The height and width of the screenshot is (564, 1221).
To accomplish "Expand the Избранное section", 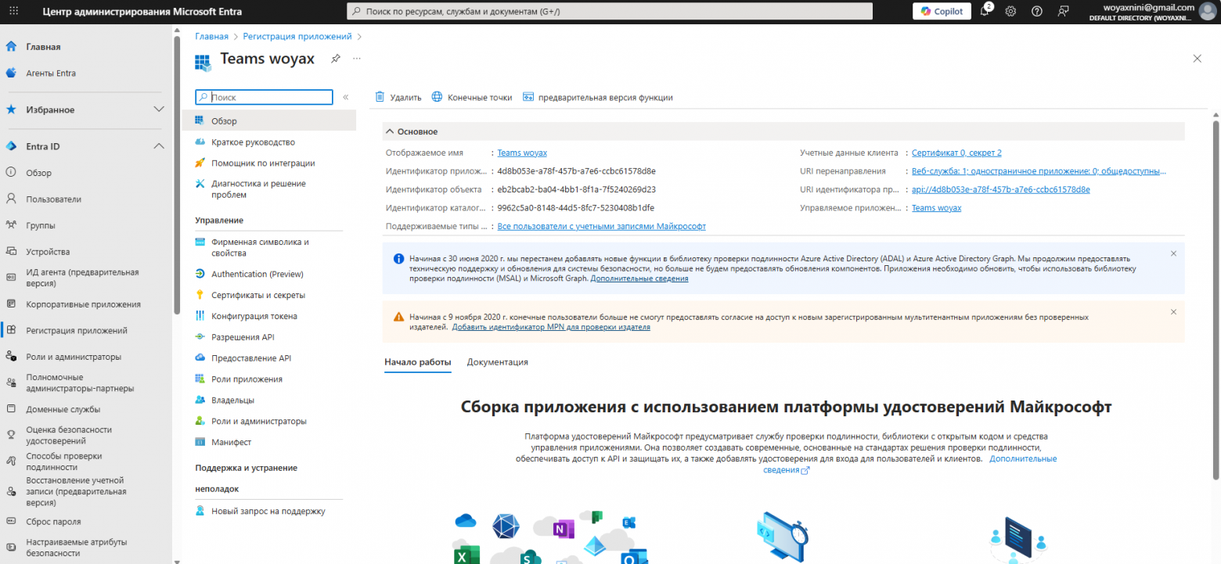I will (x=159, y=110).
